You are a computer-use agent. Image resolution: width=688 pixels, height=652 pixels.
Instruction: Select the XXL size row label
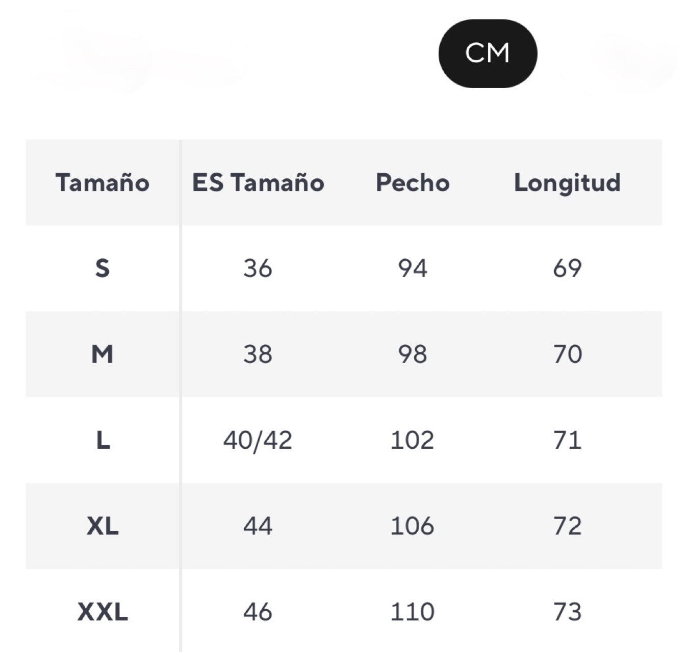point(103,612)
